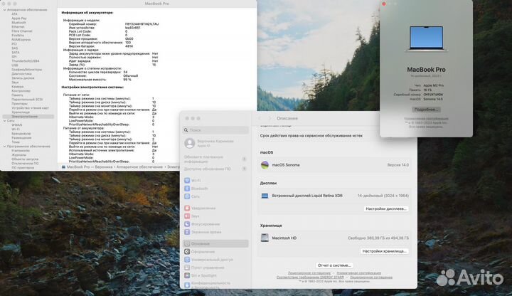
Task: Select Wi-Fi under Сеть in System Information
Action: [x=16, y=129]
